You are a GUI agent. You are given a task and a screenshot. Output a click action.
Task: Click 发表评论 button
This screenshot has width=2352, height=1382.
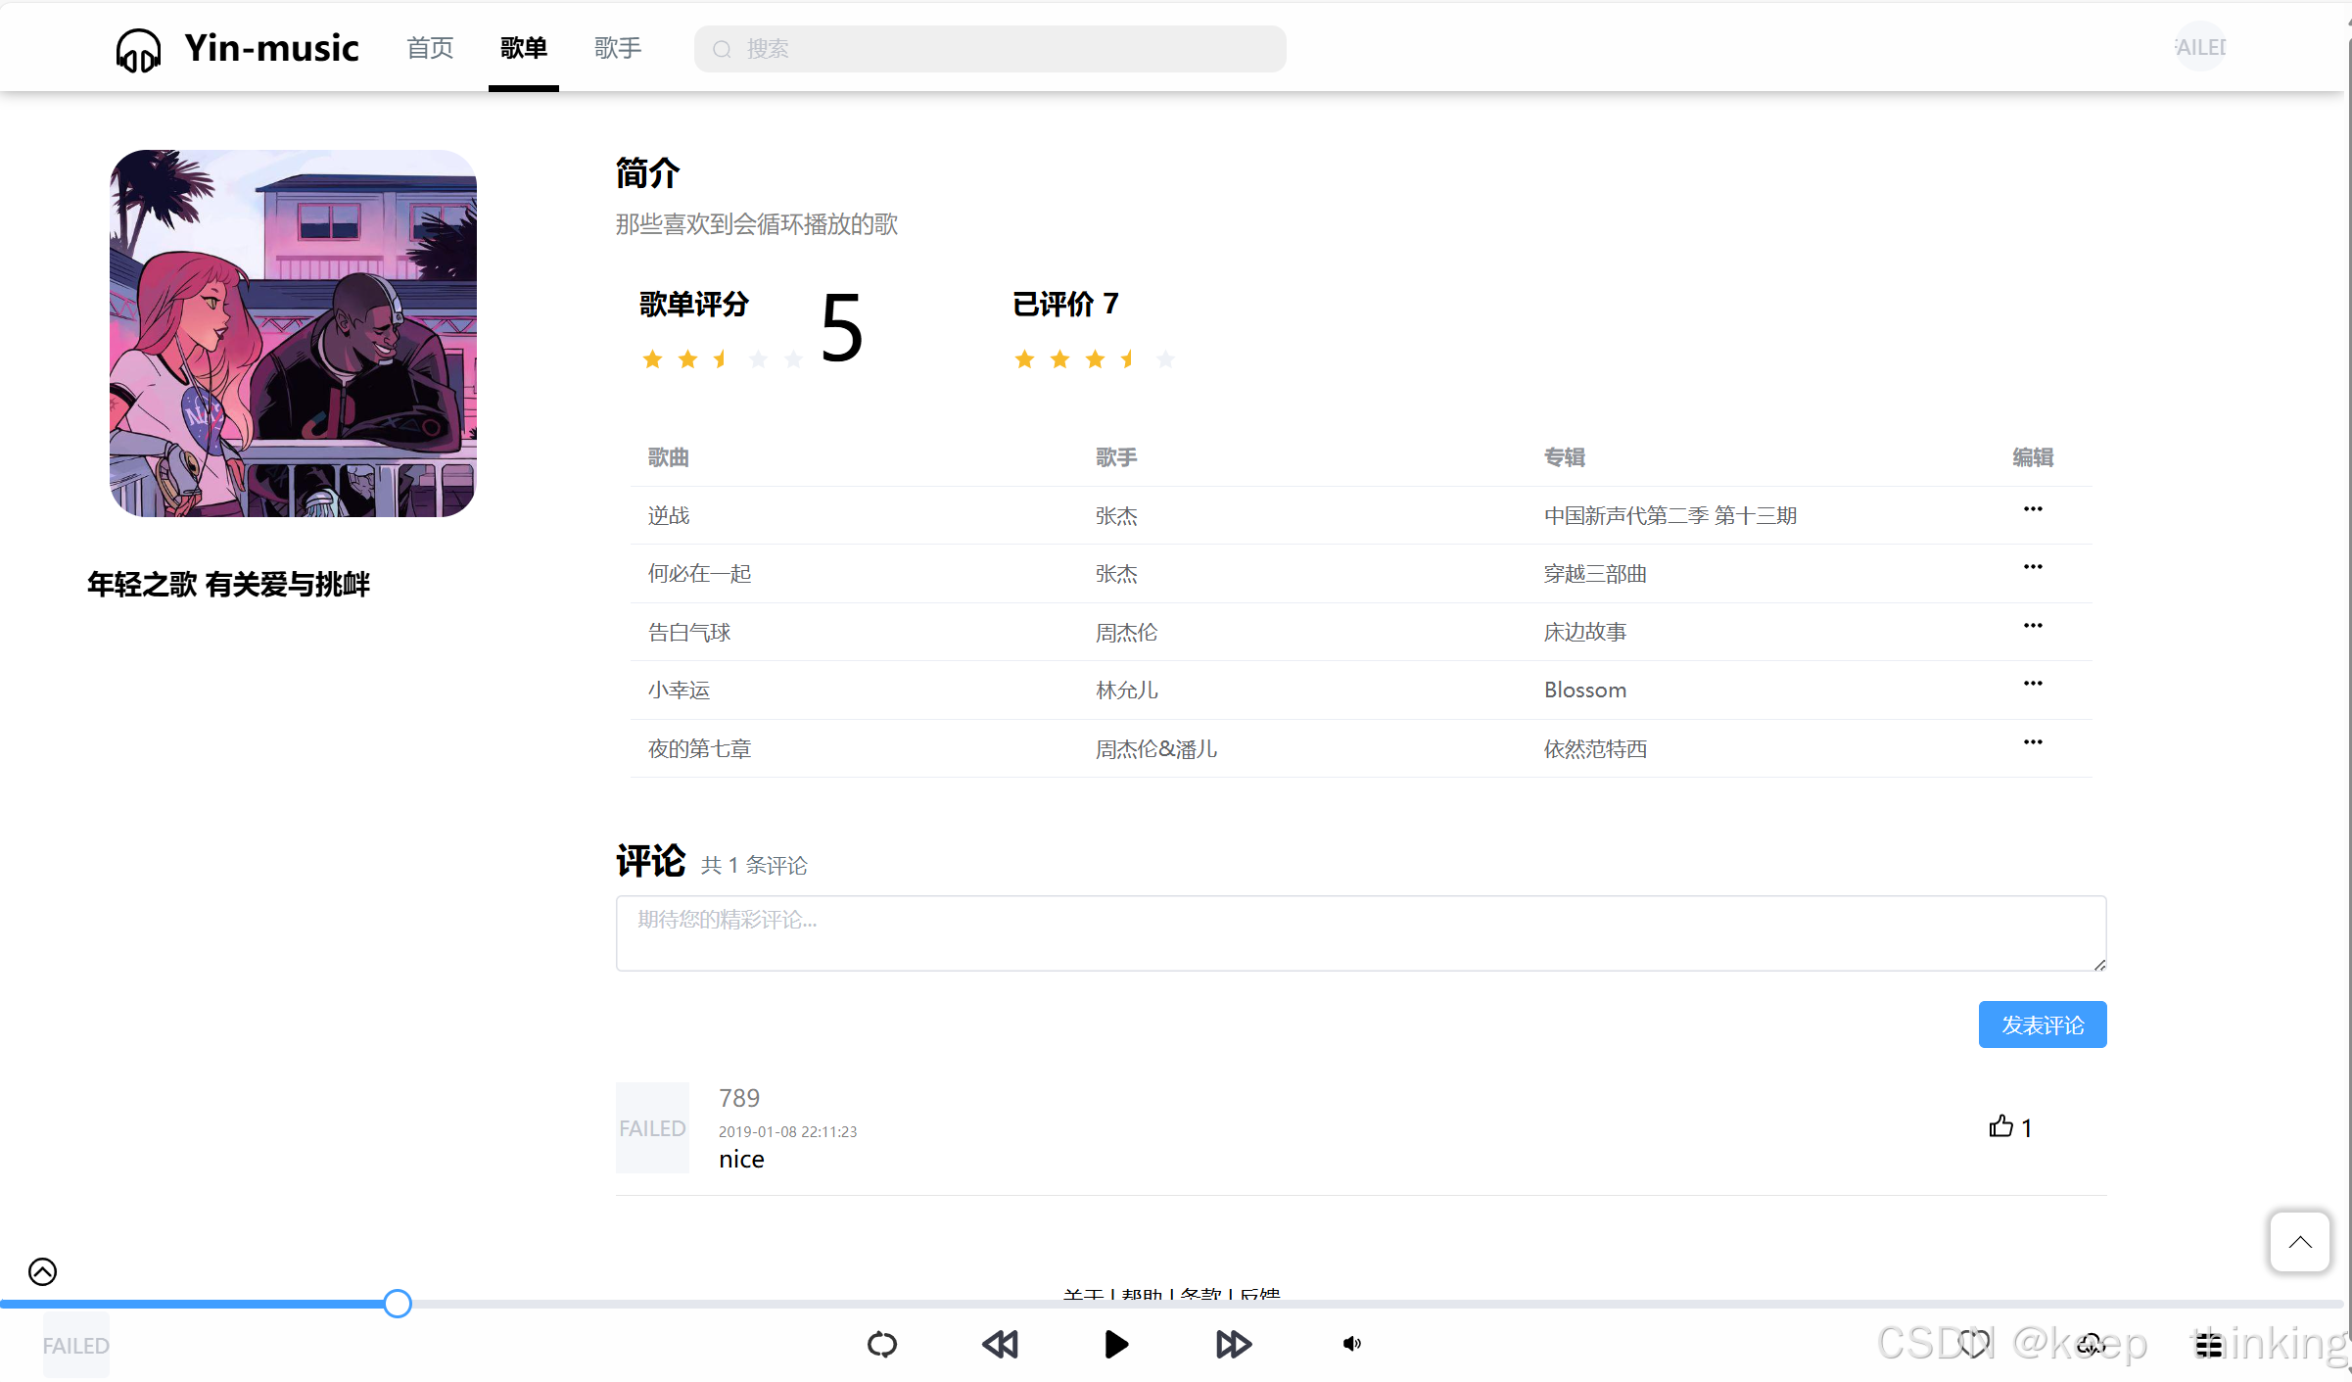click(2042, 1025)
